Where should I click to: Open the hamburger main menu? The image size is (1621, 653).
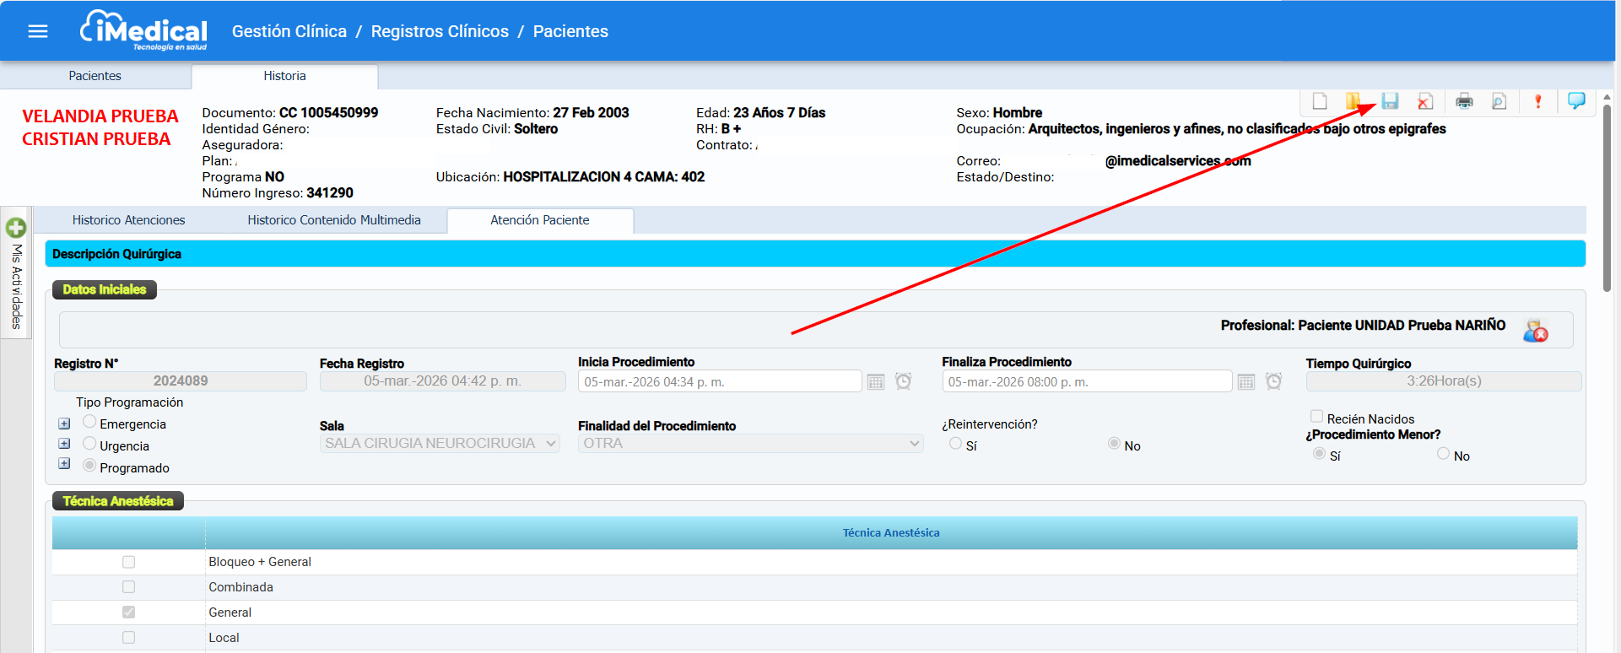click(38, 31)
